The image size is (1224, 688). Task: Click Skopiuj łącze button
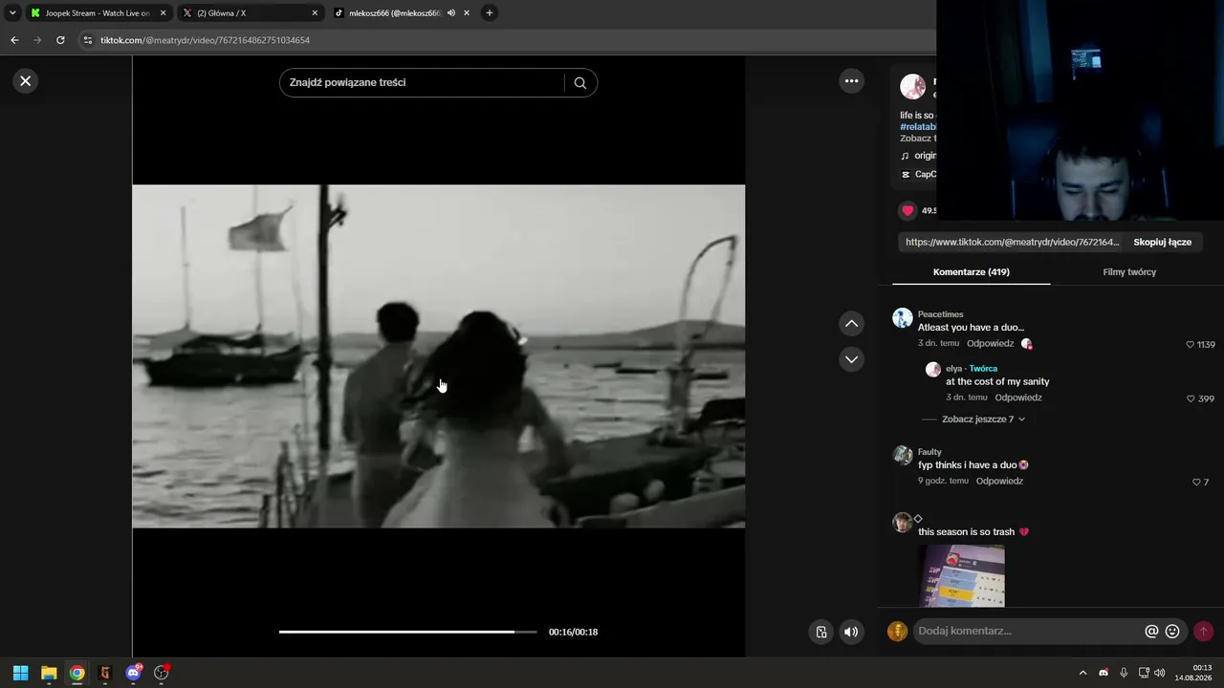pyautogui.click(x=1163, y=243)
